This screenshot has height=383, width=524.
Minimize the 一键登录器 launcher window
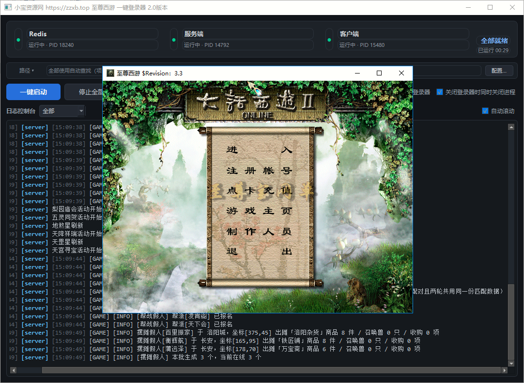coord(468,7)
